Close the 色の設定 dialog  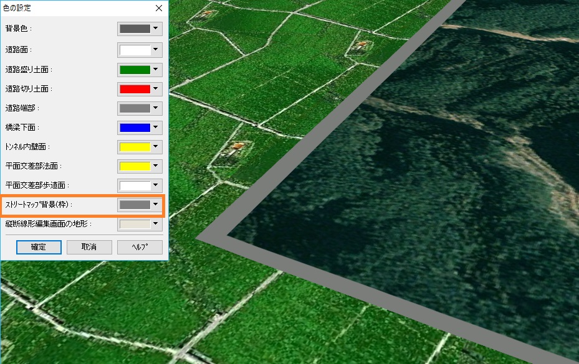pyautogui.click(x=159, y=8)
